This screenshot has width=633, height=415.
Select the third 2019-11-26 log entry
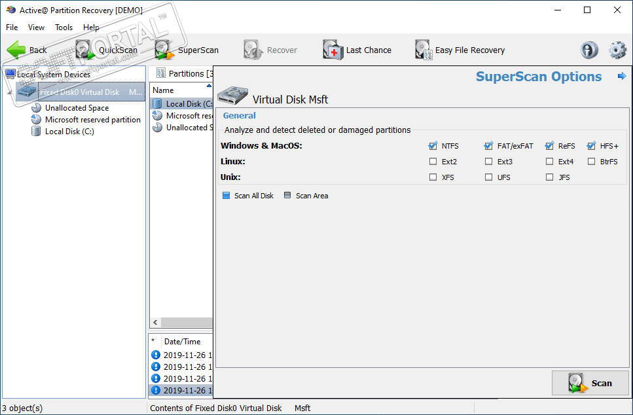point(182,378)
